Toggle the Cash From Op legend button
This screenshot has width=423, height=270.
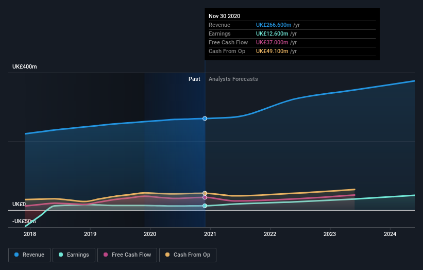click(x=188, y=255)
